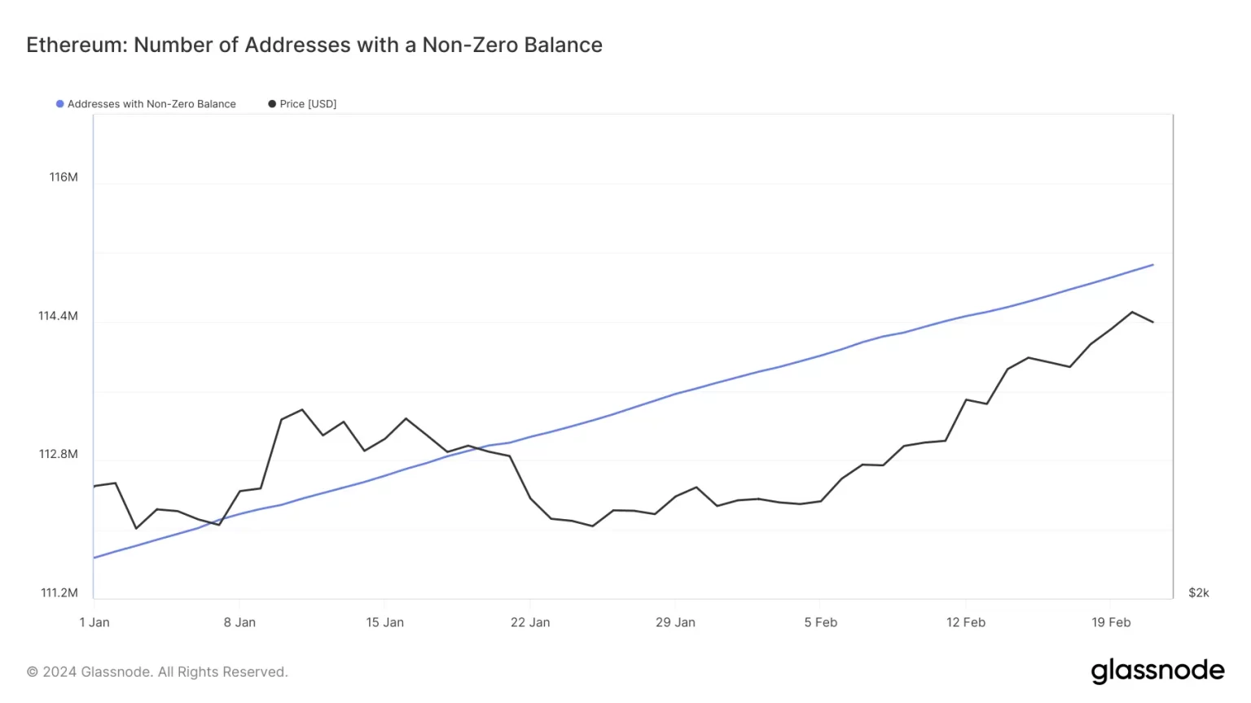Click the Ethereum chart title text
The width and height of the screenshot is (1251, 703).
coord(314,45)
